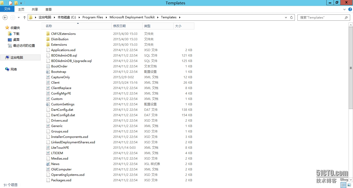Click the scrollbar up arrow

351,25
